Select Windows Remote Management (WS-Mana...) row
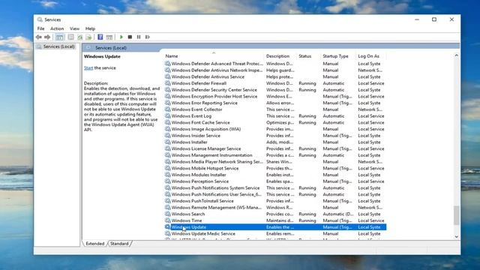This screenshot has height=270, width=480. pyautogui.click(x=275, y=207)
